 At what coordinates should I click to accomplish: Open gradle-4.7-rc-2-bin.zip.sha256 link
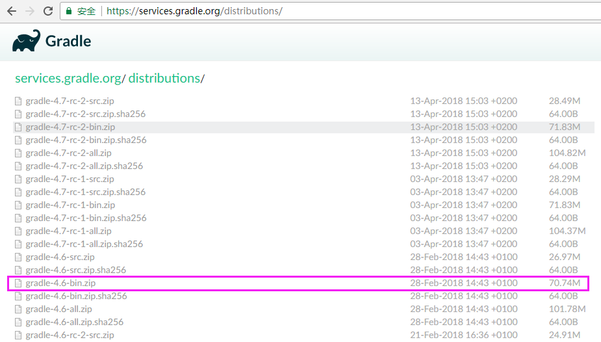tap(86, 140)
